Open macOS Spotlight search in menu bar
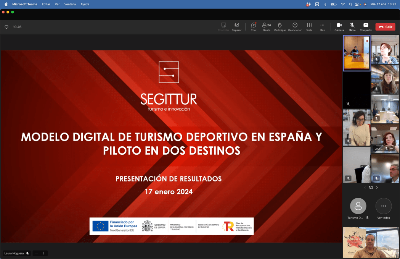This screenshot has width=400, height=259. [350, 4]
